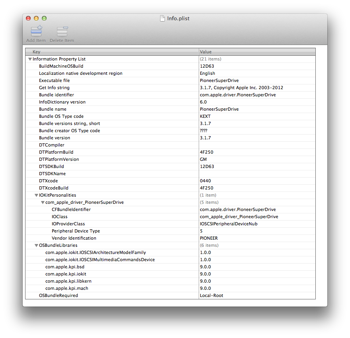Click the ???? creator code value
Image resolution: width=350 pixels, height=338 pixels.
[203, 131]
